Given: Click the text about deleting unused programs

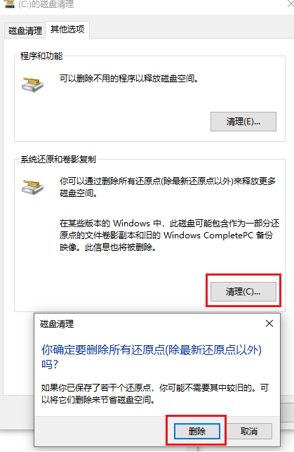Looking at the screenshot, I should click(x=129, y=79).
